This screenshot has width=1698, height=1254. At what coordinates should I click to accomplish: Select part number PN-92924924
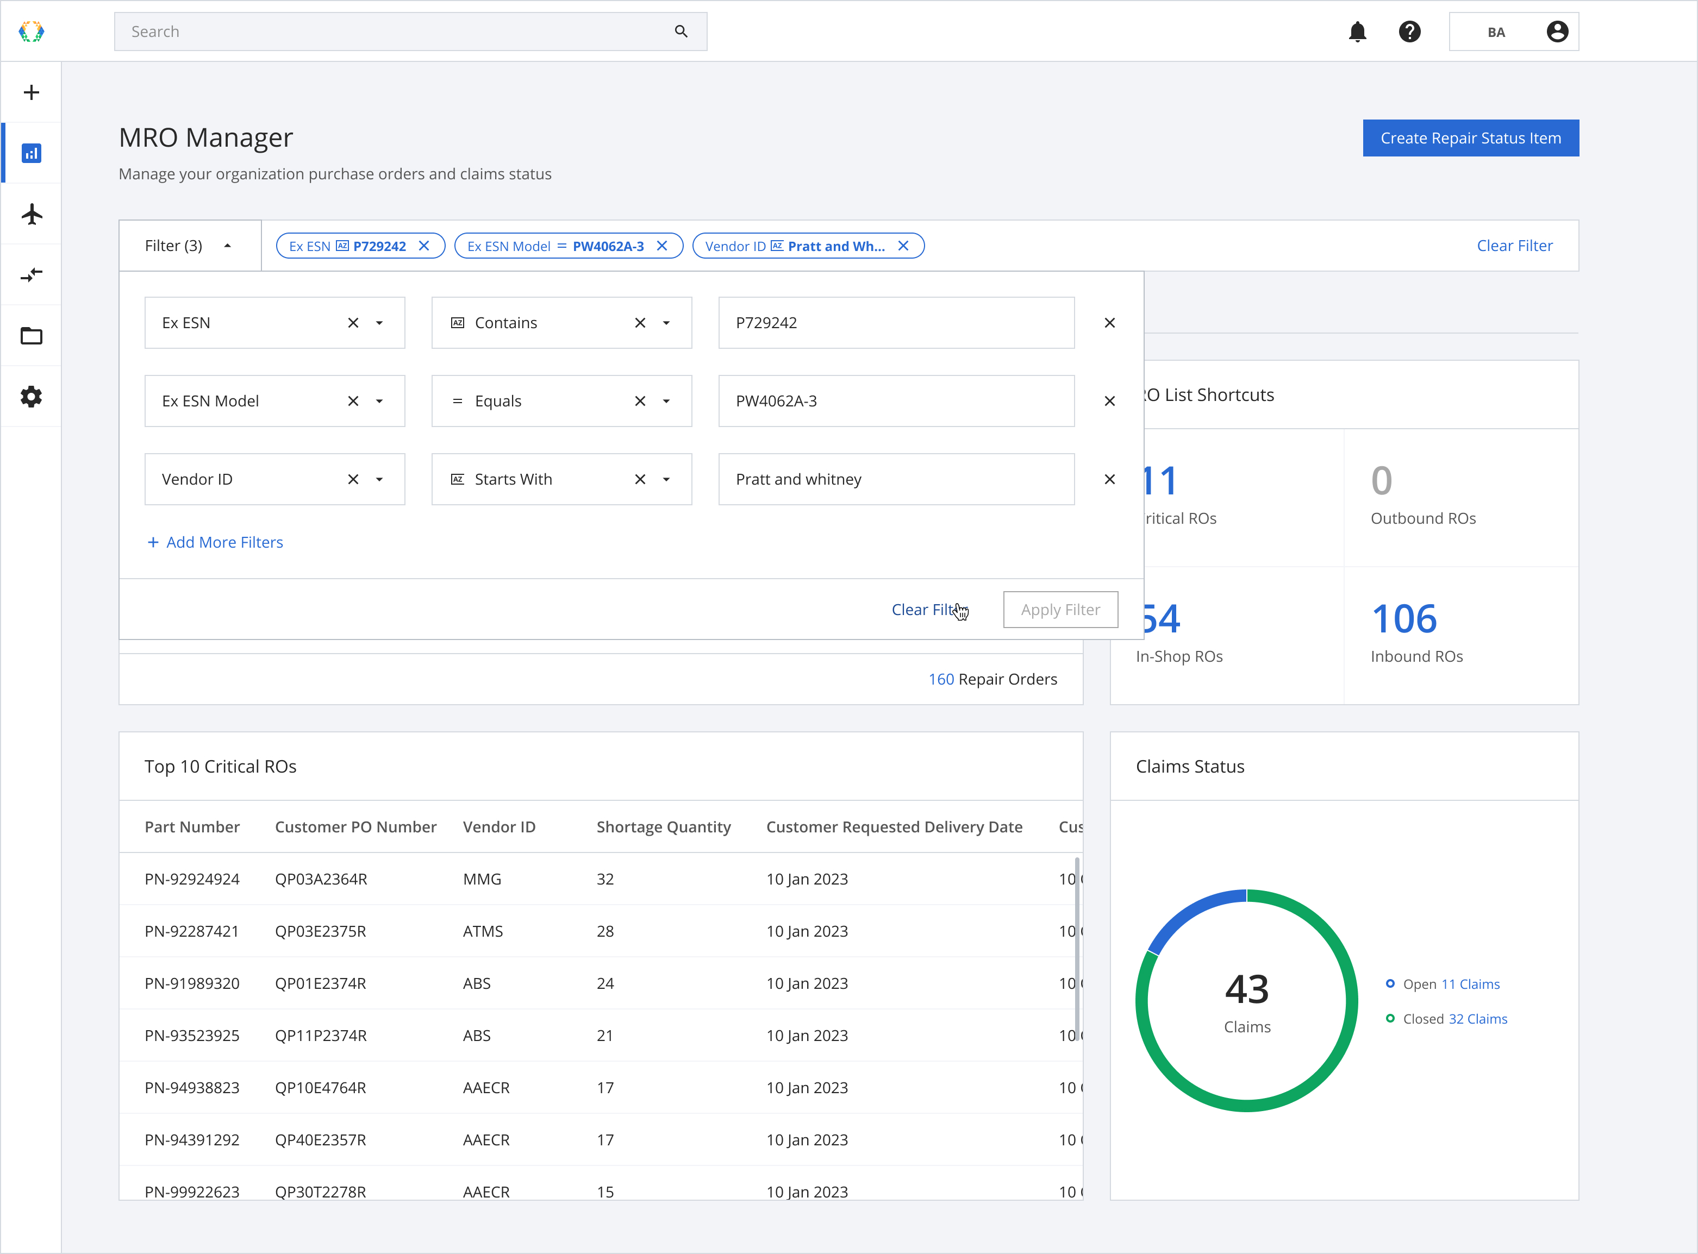pos(192,880)
